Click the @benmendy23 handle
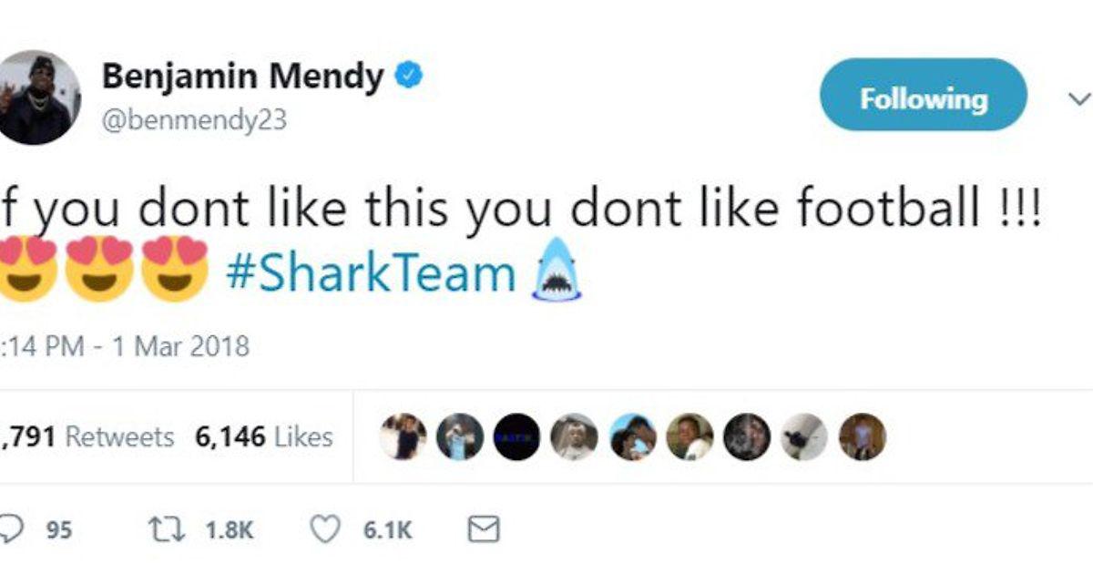 click(195, 121)
